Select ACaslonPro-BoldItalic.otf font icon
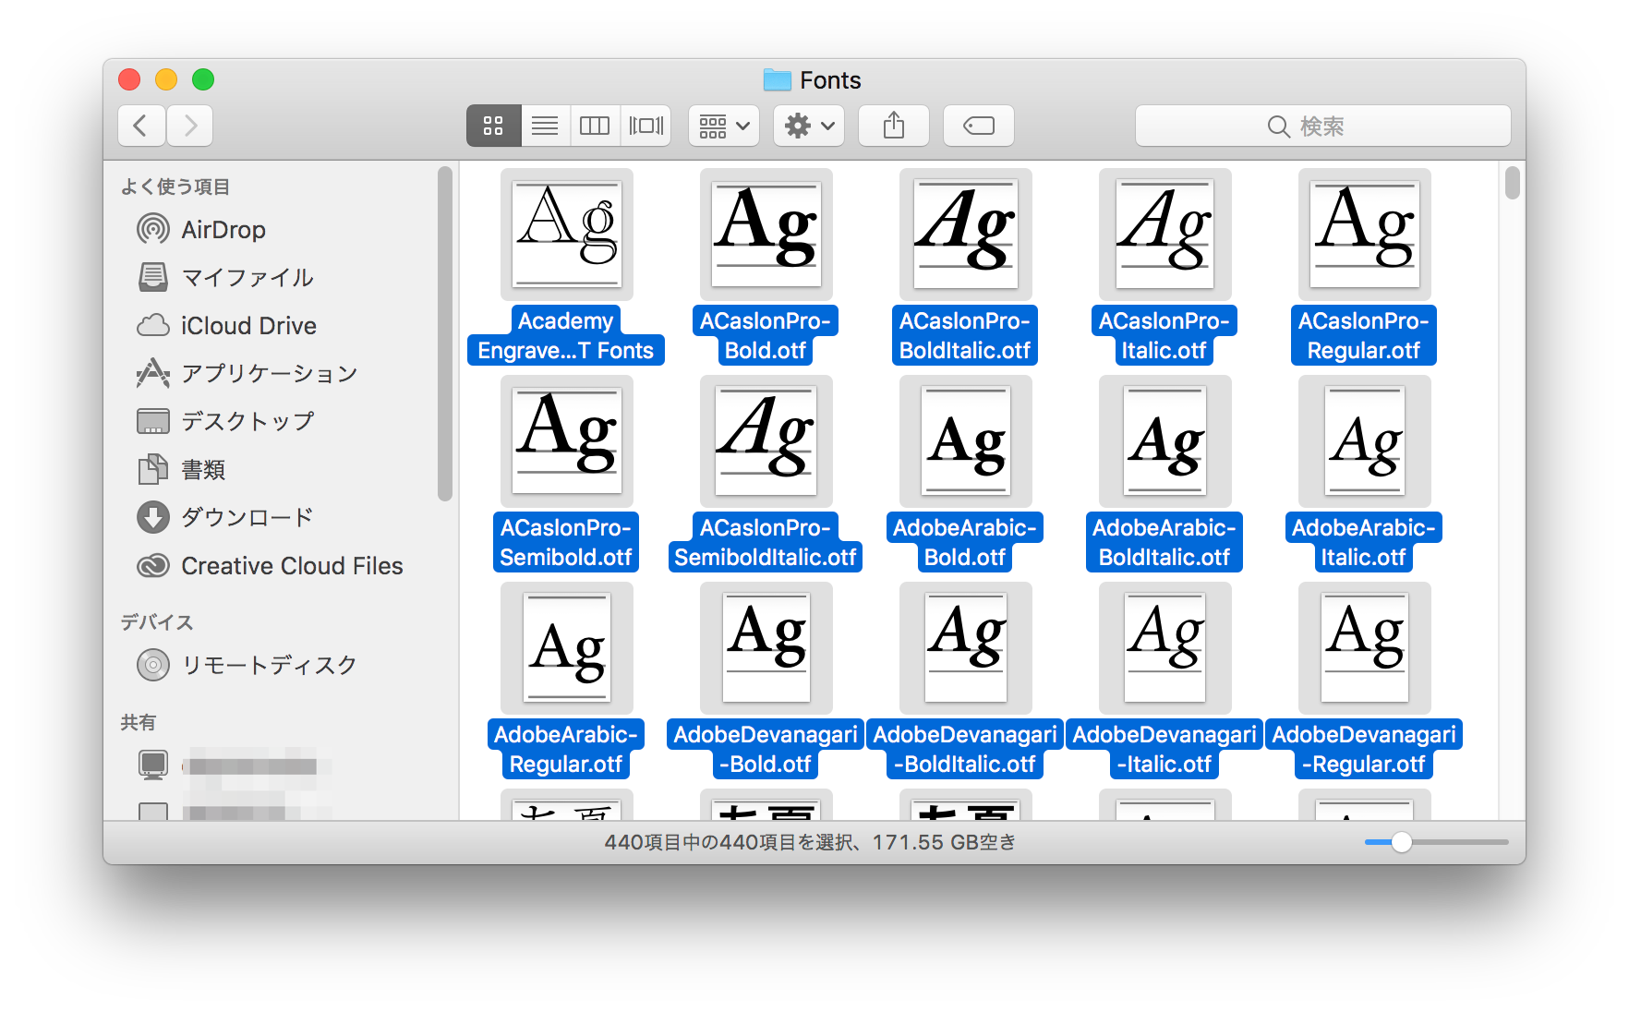 (966, 235)
